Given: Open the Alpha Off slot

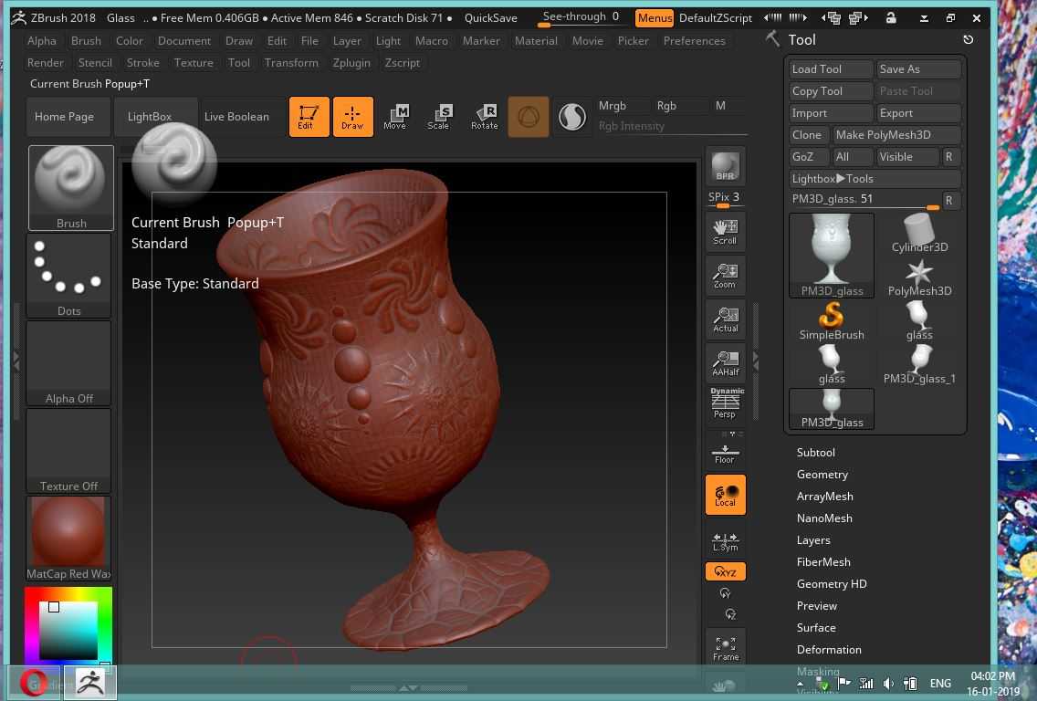Looking at the screenshot, I should (x=68, y=363).
